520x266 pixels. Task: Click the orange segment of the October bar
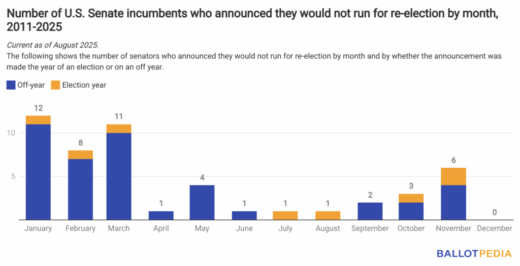click(x=411, y=198)
